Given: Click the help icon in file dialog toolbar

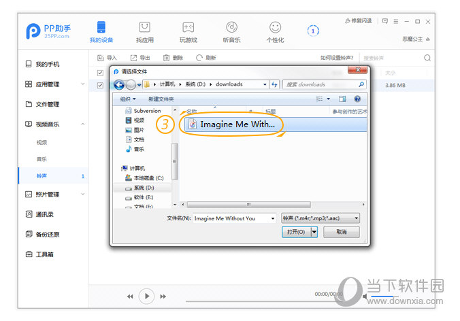Looking at the screenshot, I should 357,99.
